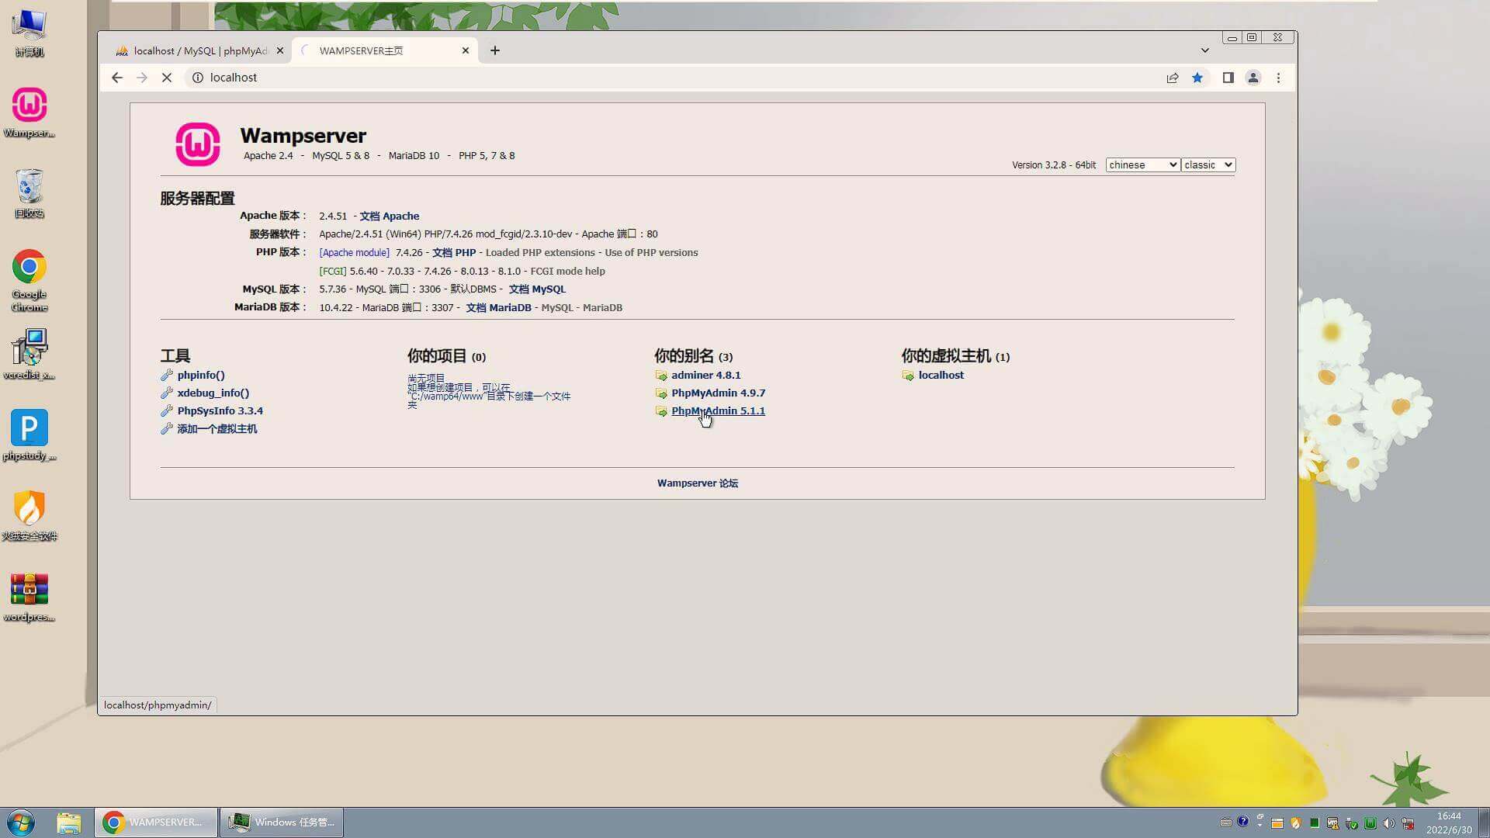
Task: Click the folder icon beside localhost virtual host
Action: (x=908, y=376)
